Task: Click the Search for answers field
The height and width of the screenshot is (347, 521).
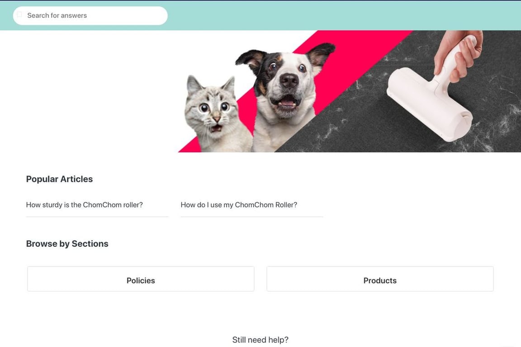Action: click(x=90, y=16)
